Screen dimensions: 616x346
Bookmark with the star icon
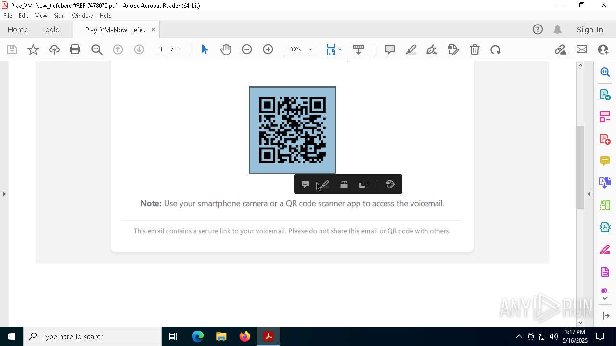[x=33, y=49]
